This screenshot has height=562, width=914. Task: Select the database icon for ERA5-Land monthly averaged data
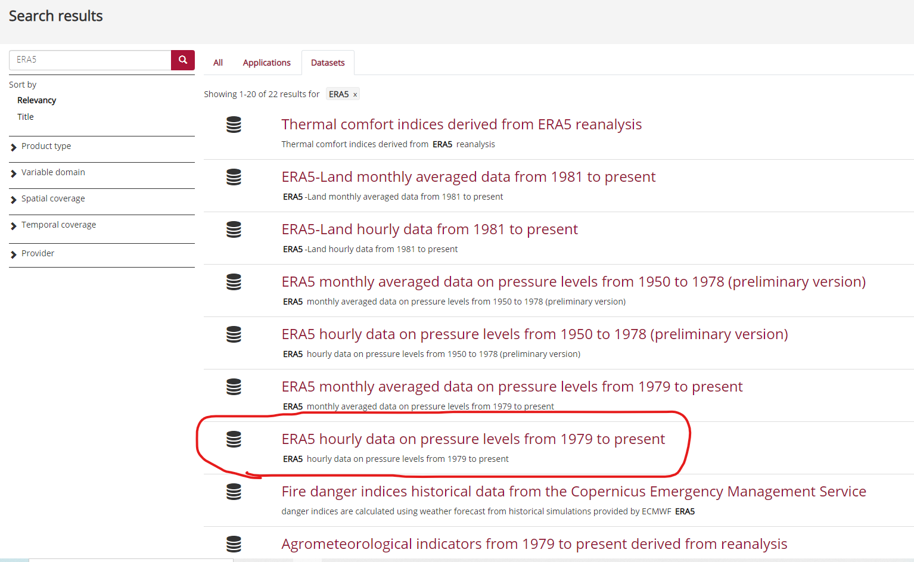click(x=234, y=177)
